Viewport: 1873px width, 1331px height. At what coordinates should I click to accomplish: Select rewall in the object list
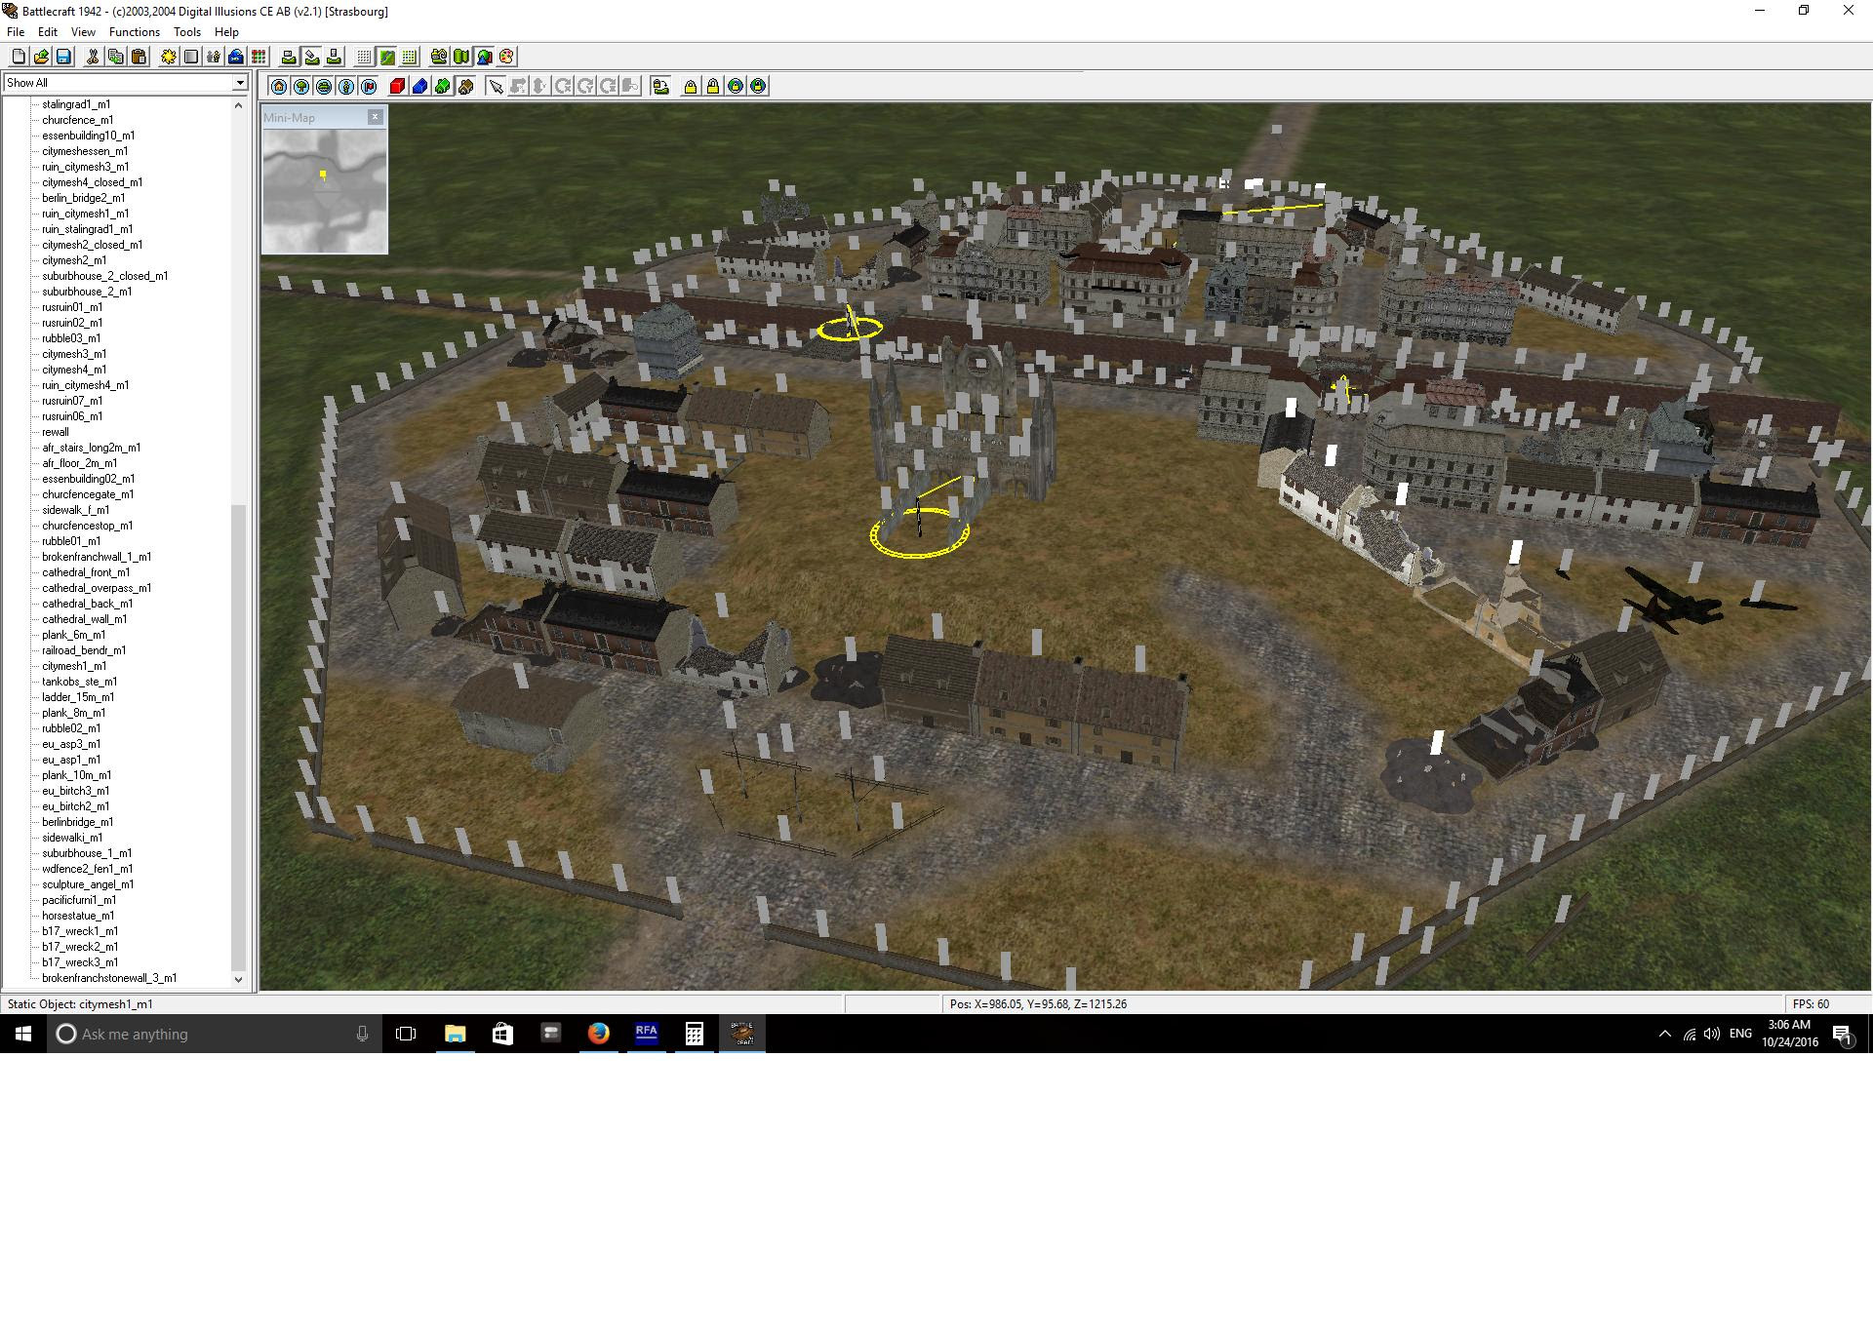pos(56,432)
